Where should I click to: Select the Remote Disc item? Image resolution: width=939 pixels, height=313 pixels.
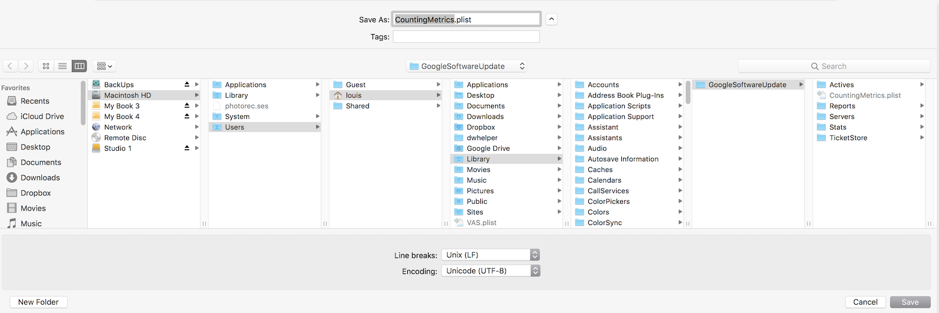tap(144, 137)
